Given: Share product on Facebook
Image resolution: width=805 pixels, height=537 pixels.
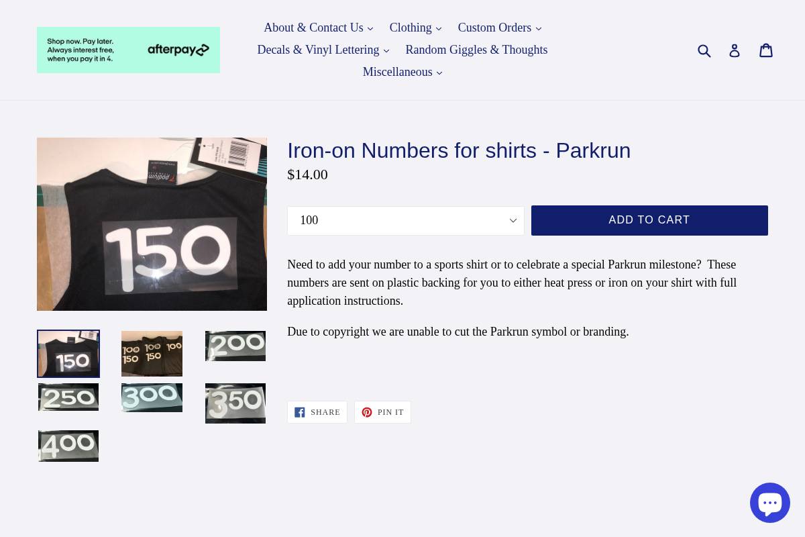Looking at the screenshot, I should [317, 412].
